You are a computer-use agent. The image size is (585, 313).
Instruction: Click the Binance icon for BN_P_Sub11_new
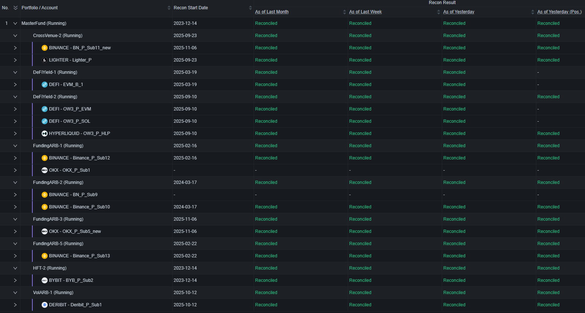tap(45, 48)
